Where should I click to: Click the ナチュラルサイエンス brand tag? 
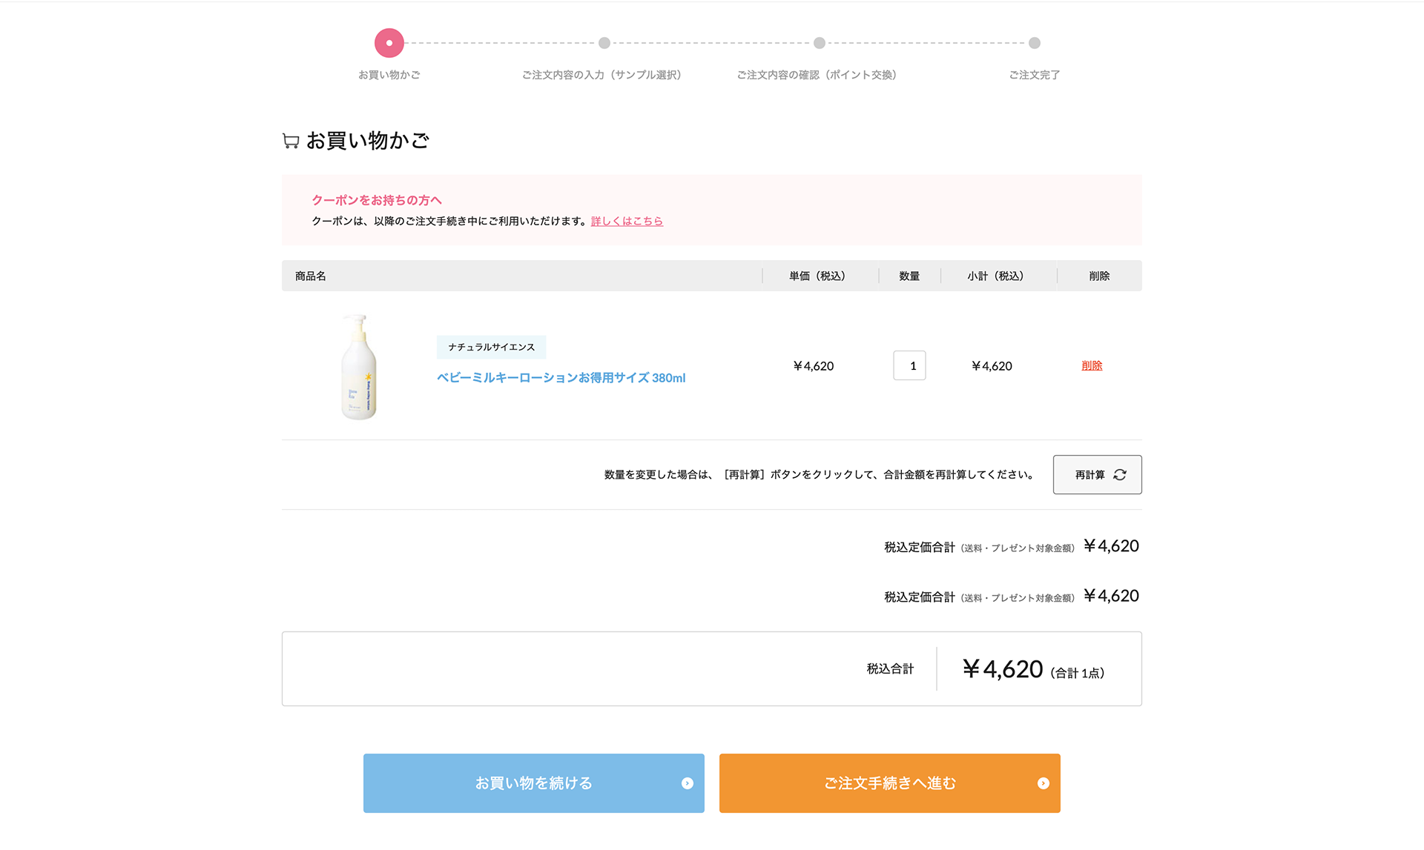[x=491, y=347]
